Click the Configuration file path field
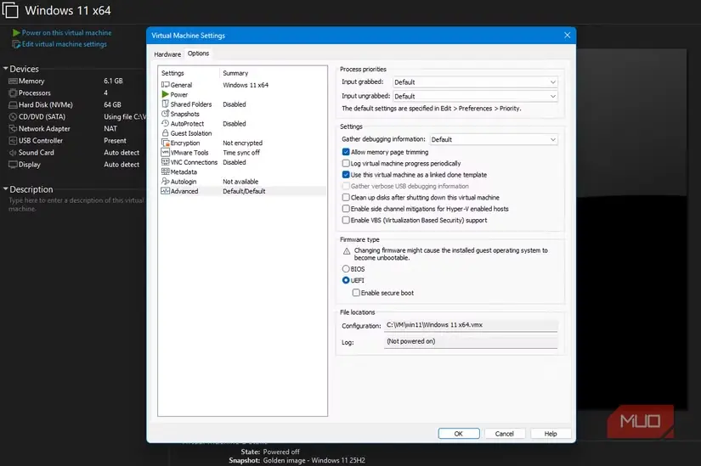The width and height of the screenshot is (701, 466). (x=471, y=325)
